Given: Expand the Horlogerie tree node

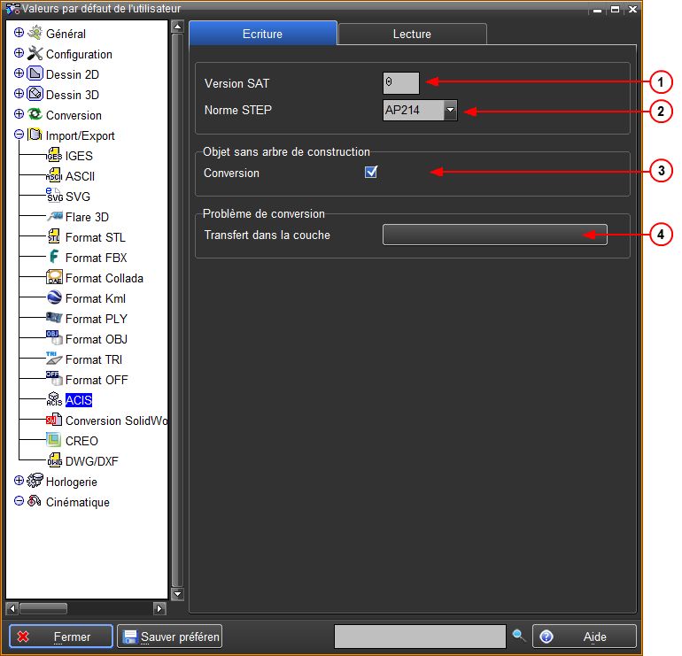Looking at the screenshot, I should click(x=19, y=482).
